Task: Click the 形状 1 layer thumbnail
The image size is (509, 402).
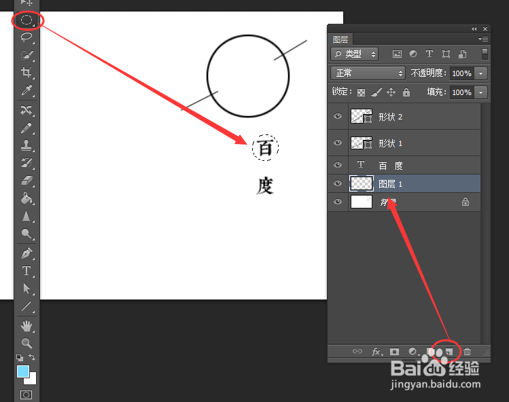Action: point(362,143)
